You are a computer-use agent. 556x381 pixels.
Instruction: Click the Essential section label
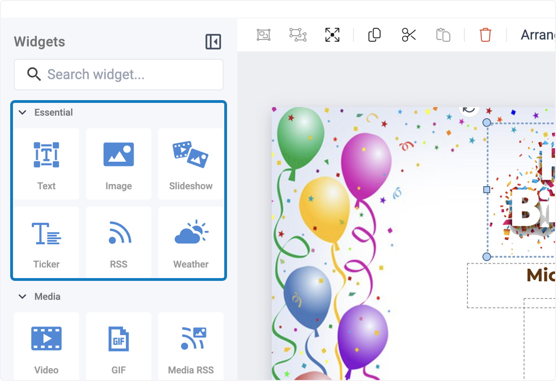pos(54,112)
